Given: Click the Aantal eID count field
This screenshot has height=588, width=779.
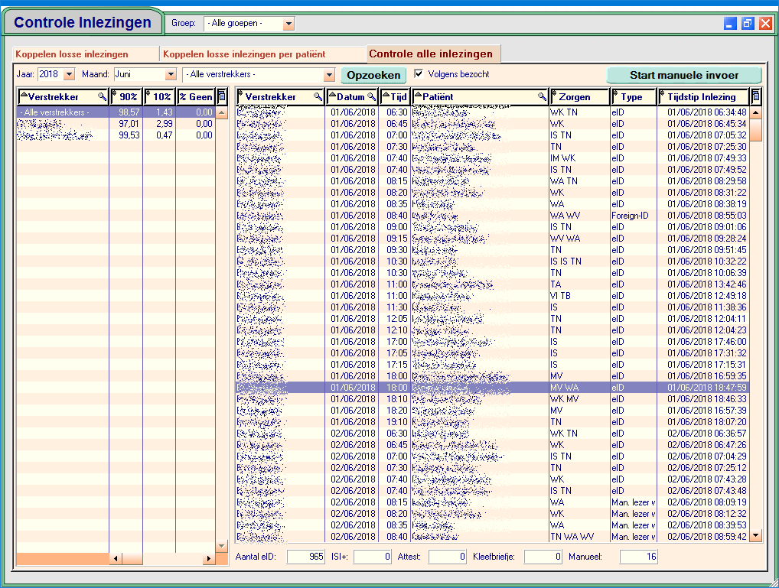Looking at the screenshot, I should click(x=306, y=557).
